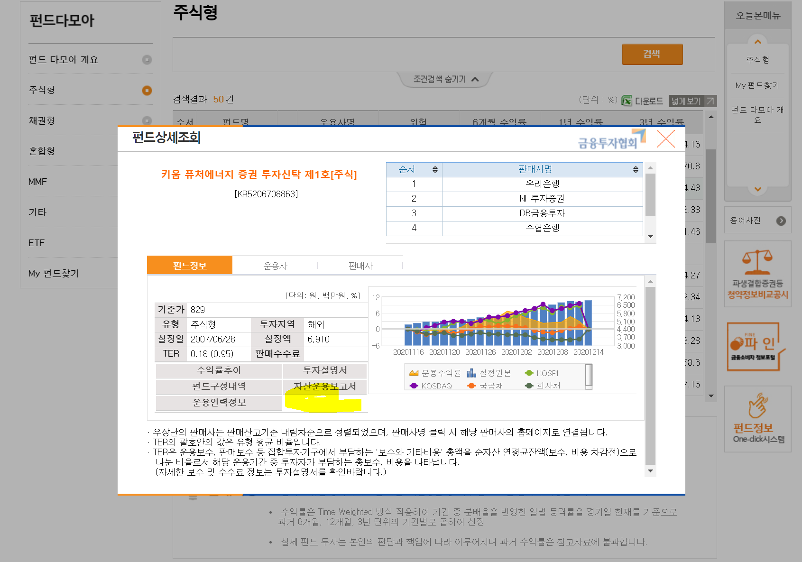Click the 금융투자협회 logo in popup header
Viewport: 802px width, 562px height.
[x=611, y=139]
